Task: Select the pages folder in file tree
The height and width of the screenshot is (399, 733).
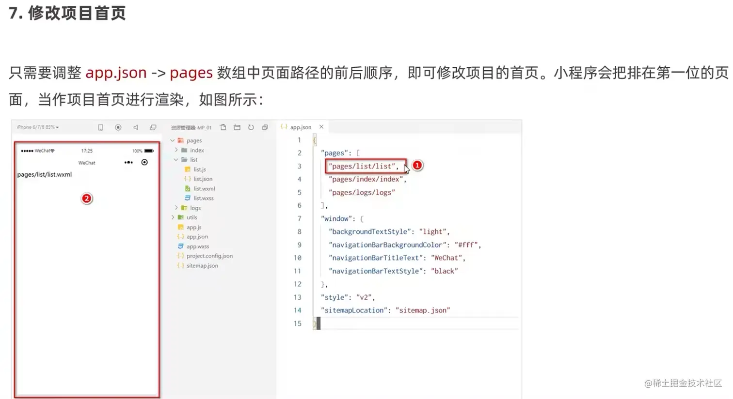Action: (194, 140)
